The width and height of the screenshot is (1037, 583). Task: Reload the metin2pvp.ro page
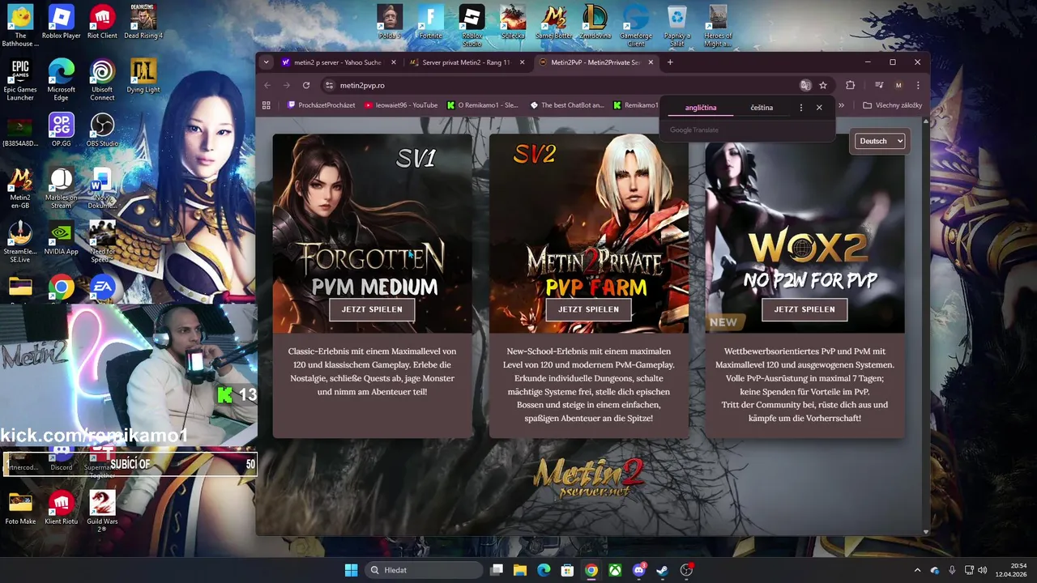[x=306, y=85]
